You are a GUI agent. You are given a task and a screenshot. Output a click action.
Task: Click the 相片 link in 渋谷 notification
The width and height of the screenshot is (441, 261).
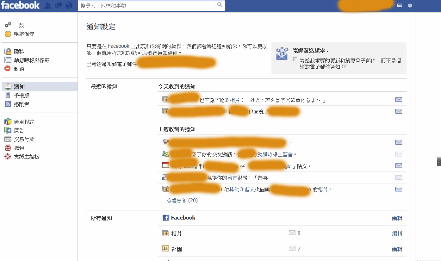click(235, 100)
